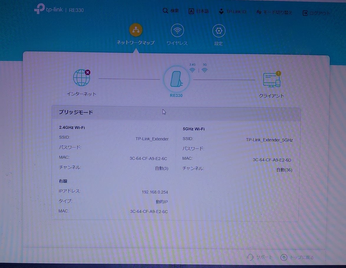Click the 2.4G Wi-Fi signal icon
This screenshot has height=268, width=346.
192,70
